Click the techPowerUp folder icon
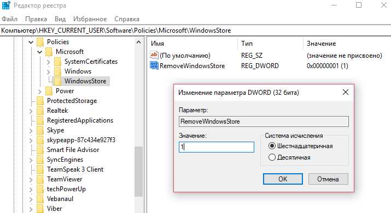Image resolution: width=391 pixels, height=213 pixels. point(40,189)
